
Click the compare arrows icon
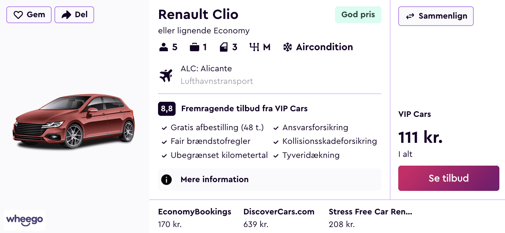click(410, 16)
